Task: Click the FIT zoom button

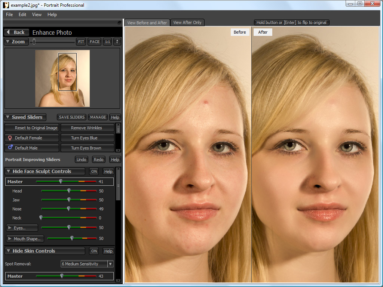Action: (x=81, y=42)
